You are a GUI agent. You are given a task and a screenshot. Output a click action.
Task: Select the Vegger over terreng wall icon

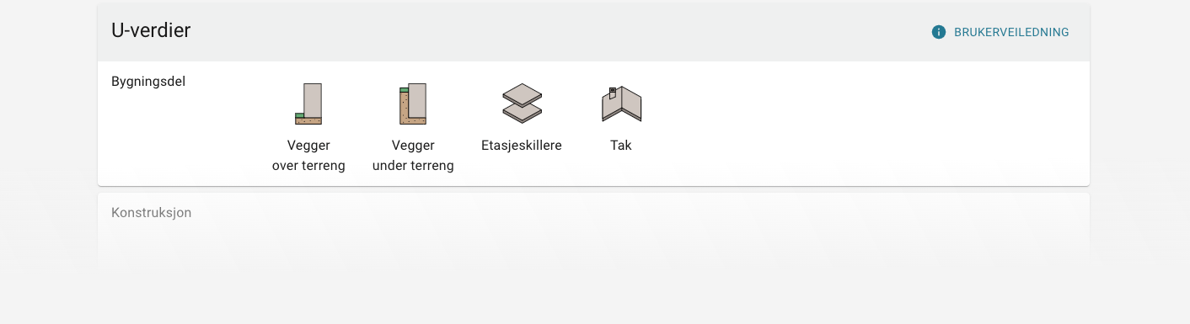click(308, 104)
